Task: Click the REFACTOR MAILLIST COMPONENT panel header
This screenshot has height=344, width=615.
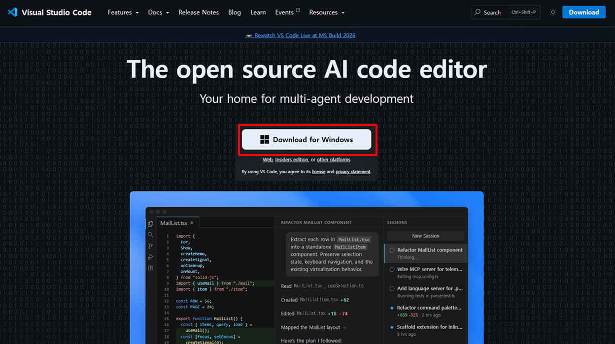Action: 316,222
